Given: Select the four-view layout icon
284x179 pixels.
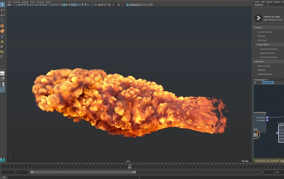Looking at the screenshot, I should point(2,79).
